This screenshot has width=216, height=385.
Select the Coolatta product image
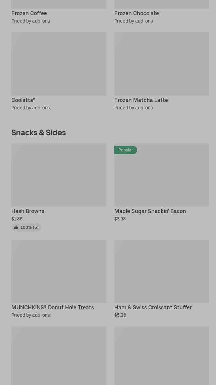(x=59, y=64)
